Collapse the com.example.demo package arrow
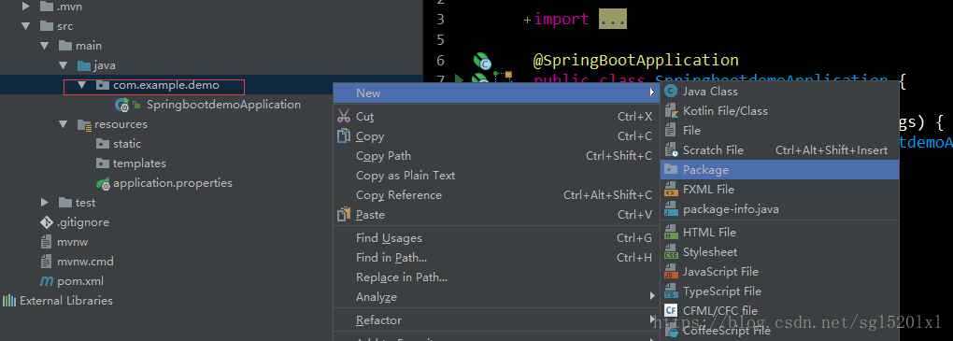The image size is (953, 341). (x=82, y=85)
